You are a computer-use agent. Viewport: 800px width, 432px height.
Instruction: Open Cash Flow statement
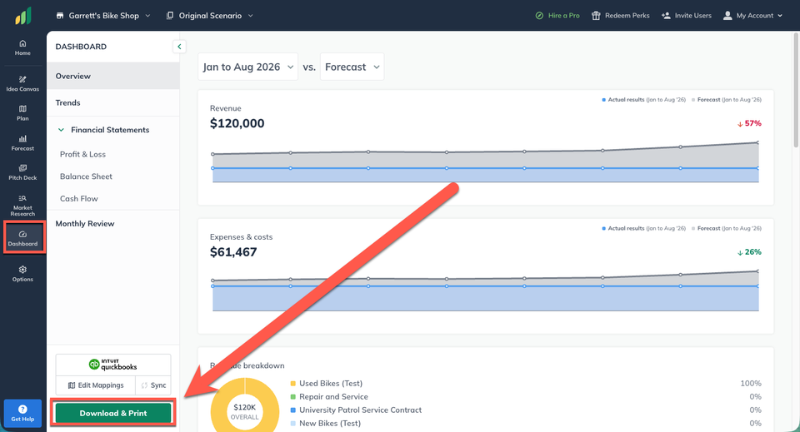[78, 199]
